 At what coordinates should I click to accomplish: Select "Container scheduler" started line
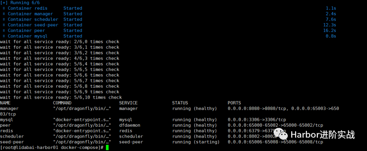pyautogui.click(x=43, y=20)
